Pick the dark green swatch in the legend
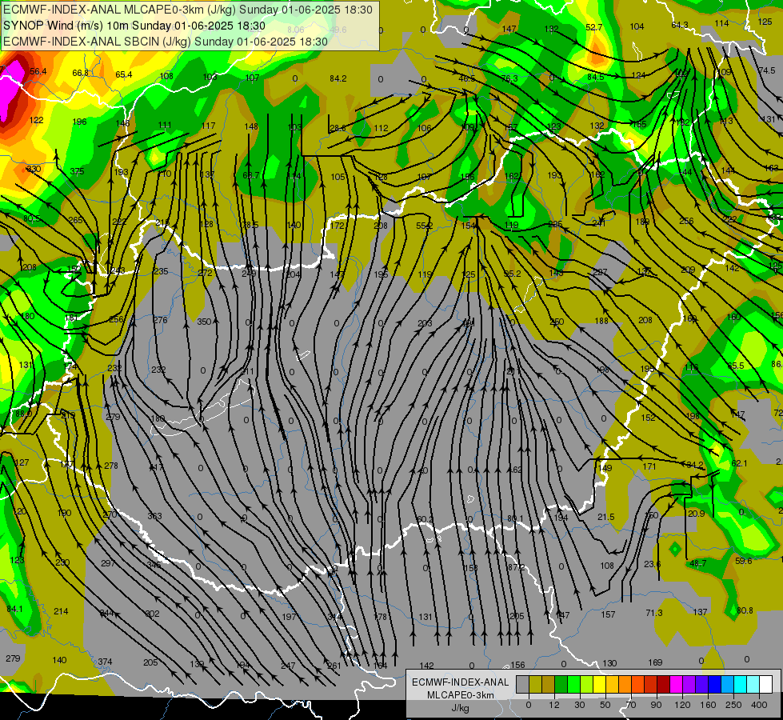This screenshot has height=720, width=783. [561, 684]
